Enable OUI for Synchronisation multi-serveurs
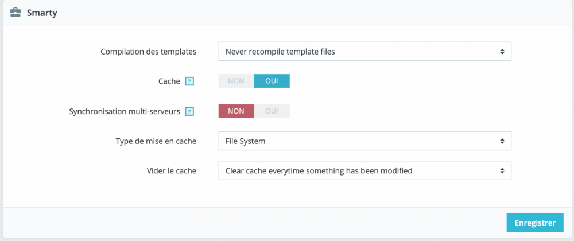Image resolution: width=574 pixels, height=241 pixels. pos(272,111)
